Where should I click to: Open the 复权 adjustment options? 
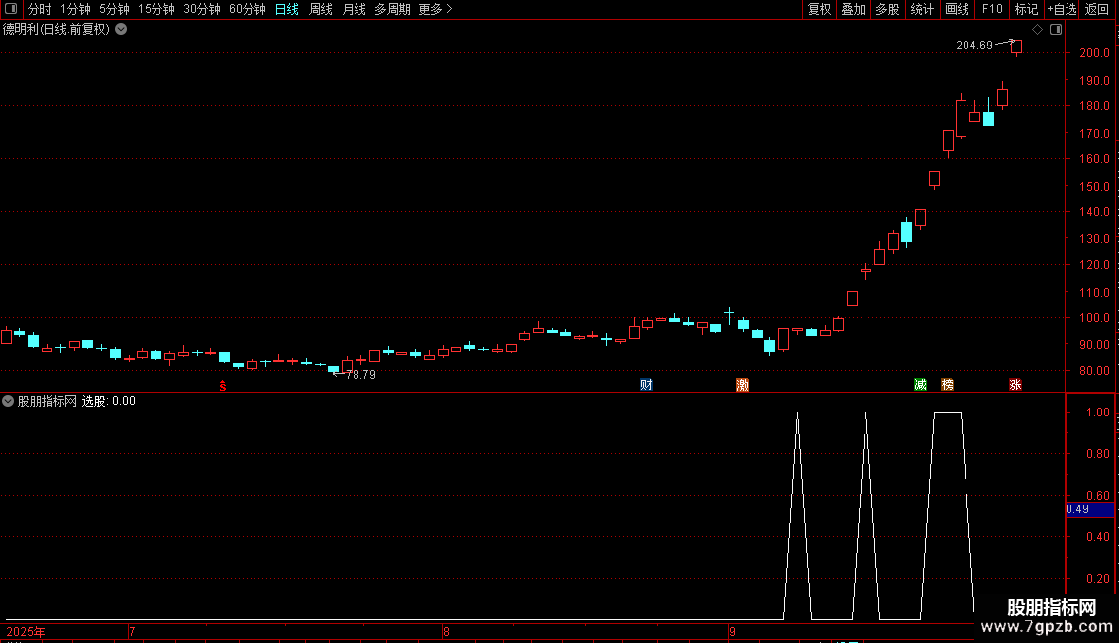point(819,9)
